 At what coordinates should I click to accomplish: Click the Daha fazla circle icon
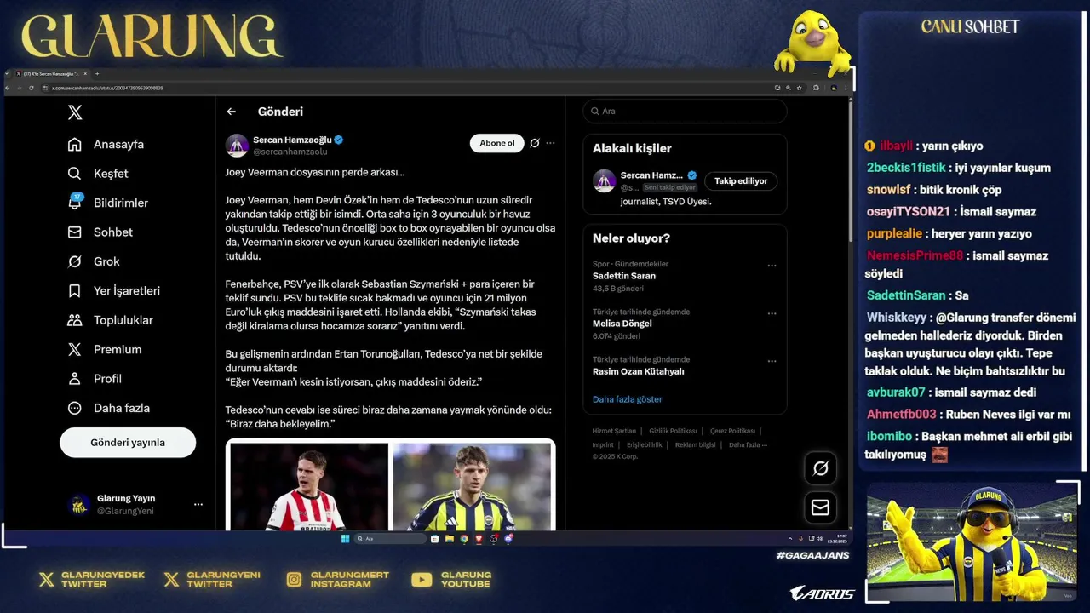tap(75, 408)
